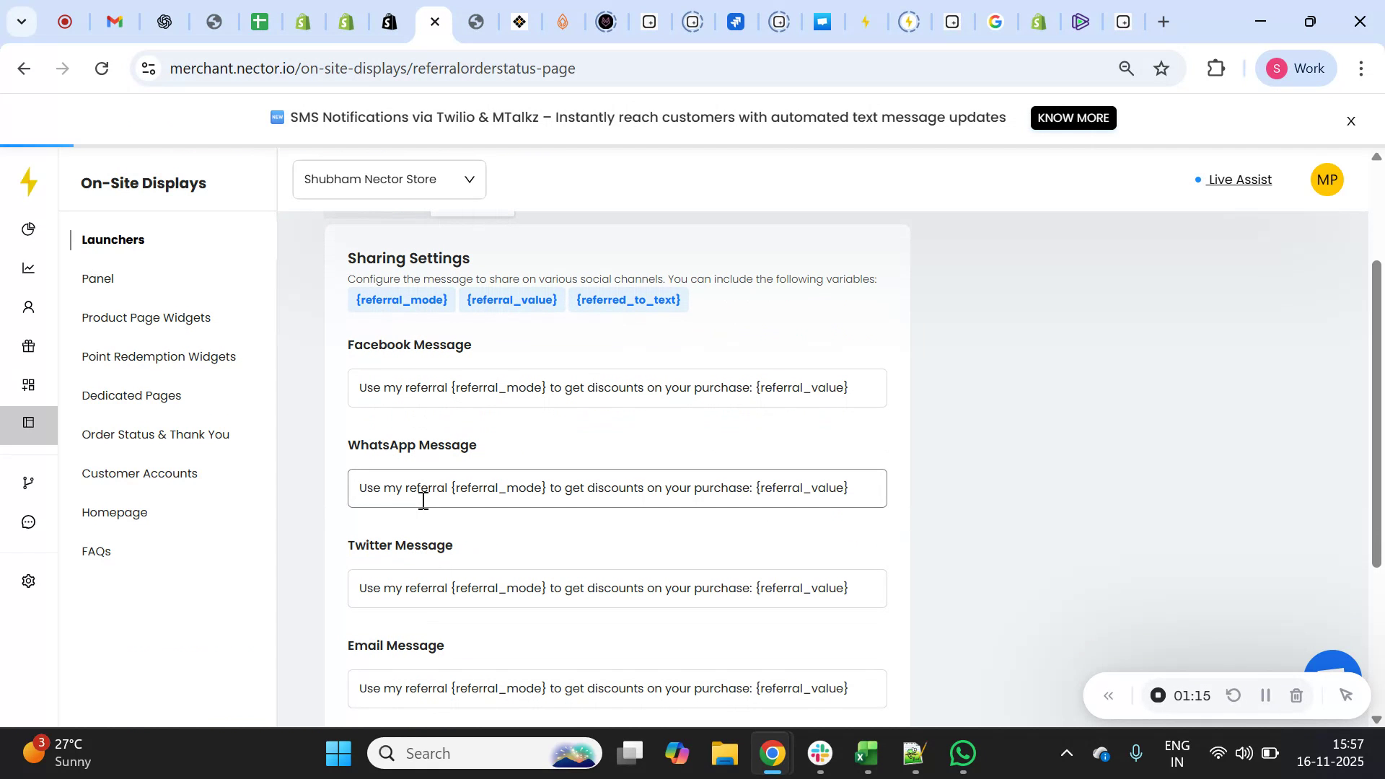This screenshot has width=1385, height=779.
Task: Open Chrome extensions puzzle menu
Action: coord(1216,68)
